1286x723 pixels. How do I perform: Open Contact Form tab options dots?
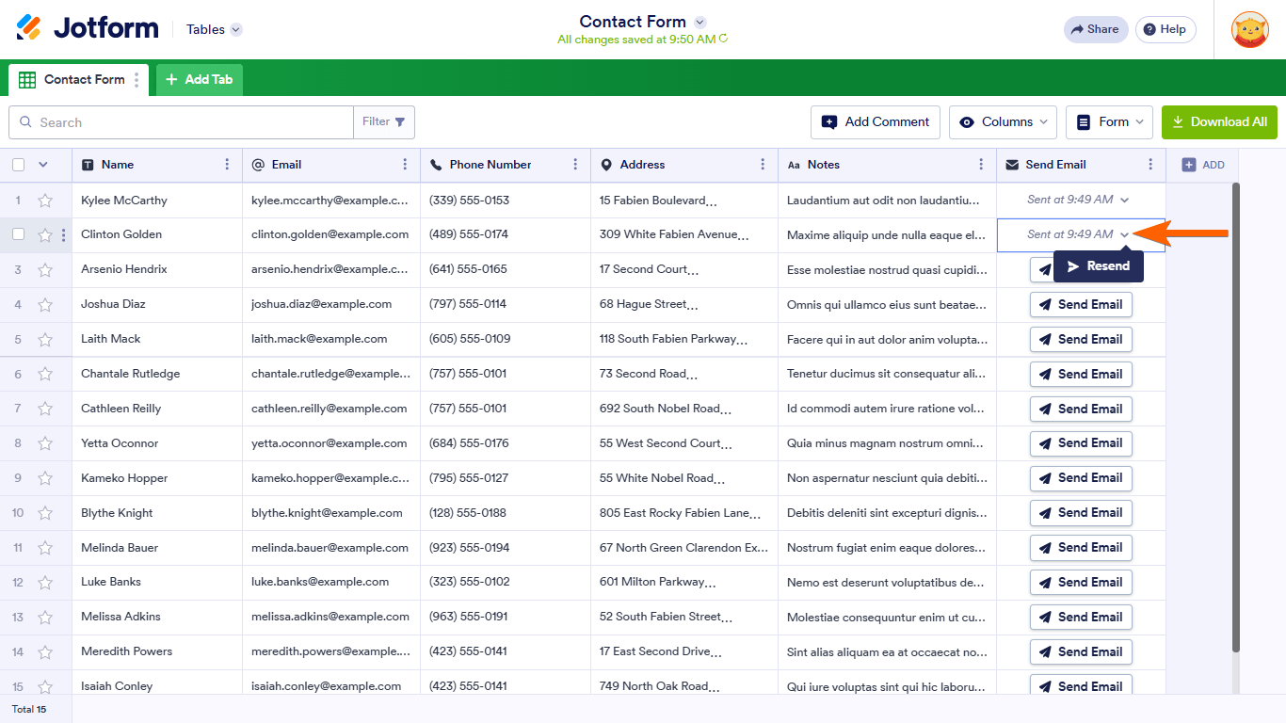137,80
